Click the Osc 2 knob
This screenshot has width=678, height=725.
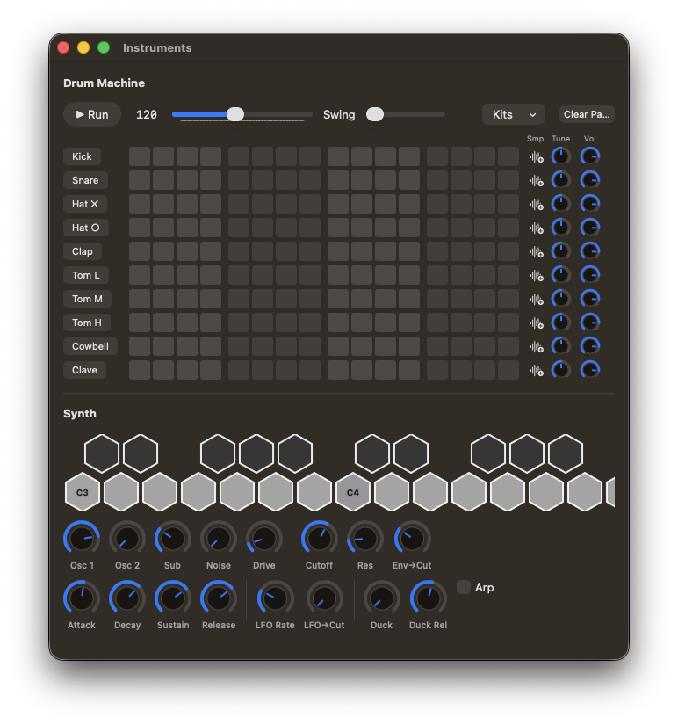[x=127, y=539]
